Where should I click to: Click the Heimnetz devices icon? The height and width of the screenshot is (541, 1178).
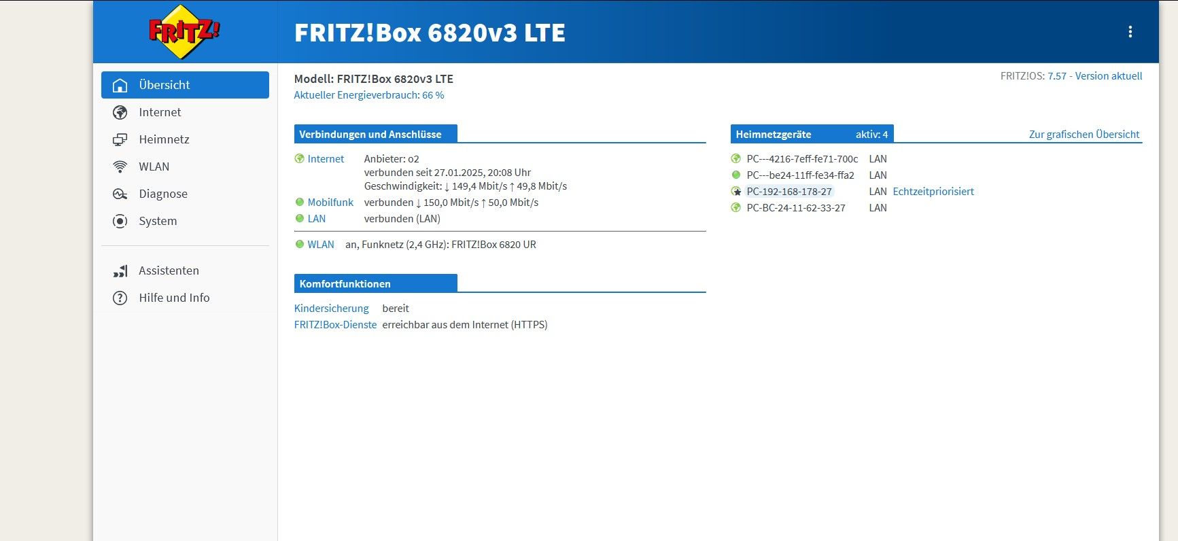[x=120, y=139]
